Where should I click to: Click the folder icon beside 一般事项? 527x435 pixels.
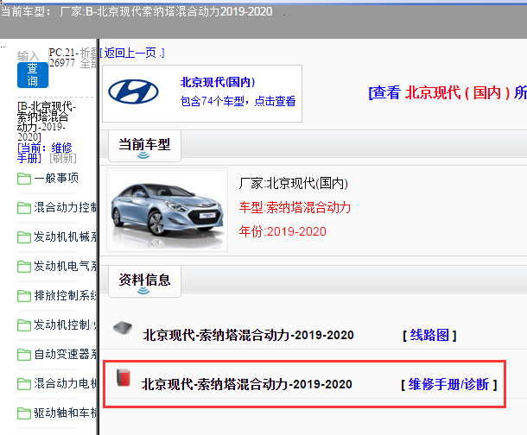click(24, 179)
